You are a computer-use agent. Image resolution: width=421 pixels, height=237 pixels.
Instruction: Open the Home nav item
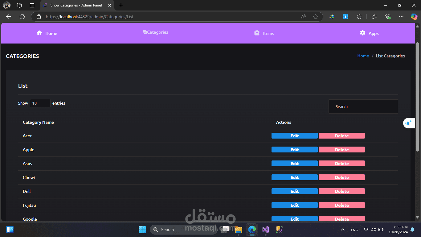(47, 33)
